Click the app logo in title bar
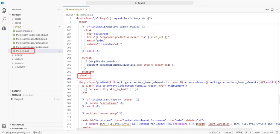Viewport: 280px width, 134px height. (x=3, y=3)
